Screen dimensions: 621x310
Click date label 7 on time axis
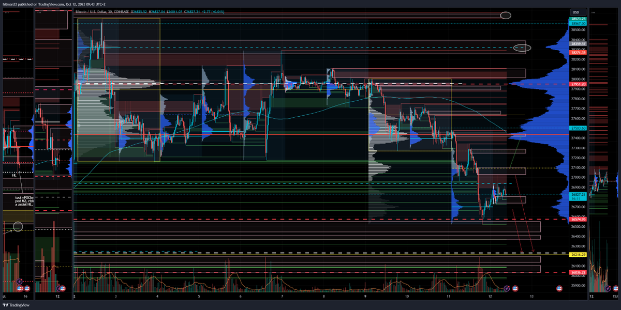(x=283, y=297)
